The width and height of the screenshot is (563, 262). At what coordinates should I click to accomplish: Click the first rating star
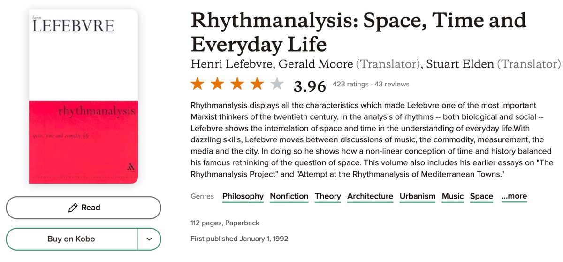(x=198, y=85)
